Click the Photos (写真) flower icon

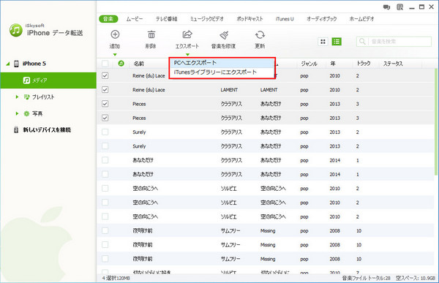[26, 113]
